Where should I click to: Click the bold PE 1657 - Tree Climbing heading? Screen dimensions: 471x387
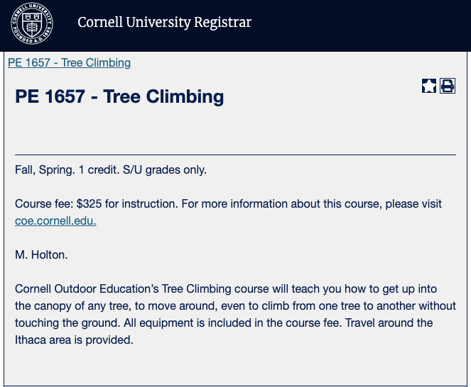(119, 96)
